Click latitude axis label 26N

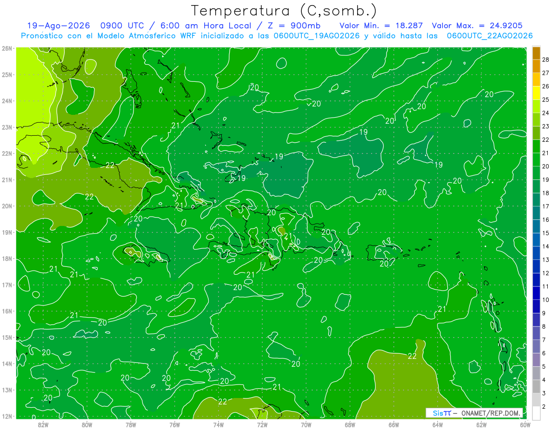click(7, 48)
